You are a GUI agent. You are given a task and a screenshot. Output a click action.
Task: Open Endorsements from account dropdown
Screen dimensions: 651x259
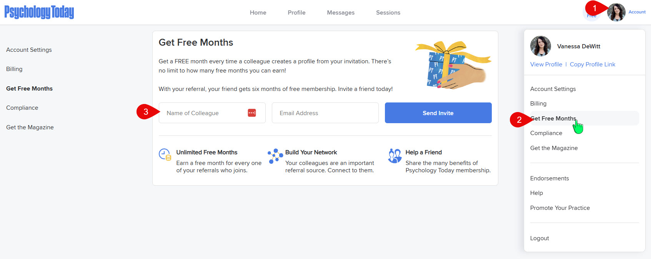549,178
